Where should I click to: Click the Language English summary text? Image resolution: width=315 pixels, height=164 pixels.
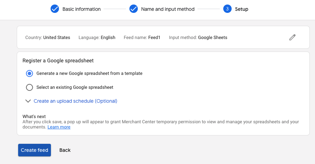tap(97, 38)
